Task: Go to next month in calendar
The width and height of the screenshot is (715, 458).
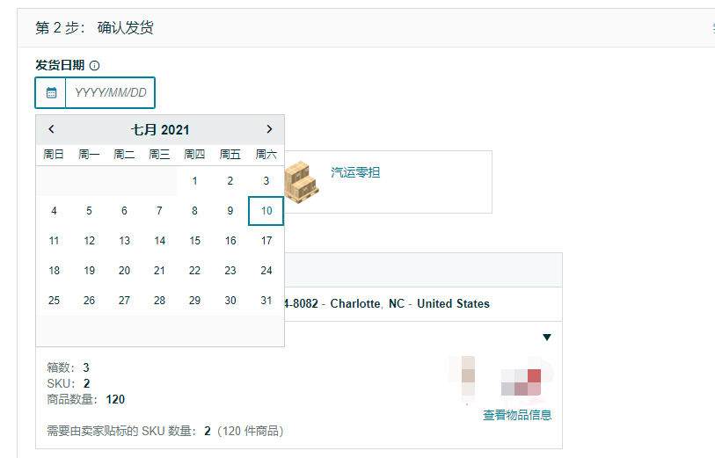Action: coord(269,129)
